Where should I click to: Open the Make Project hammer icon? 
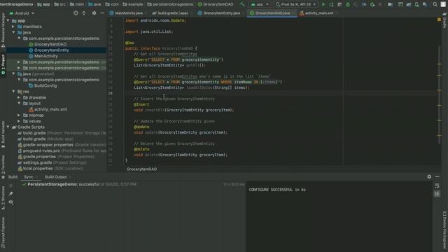[242, 4]
